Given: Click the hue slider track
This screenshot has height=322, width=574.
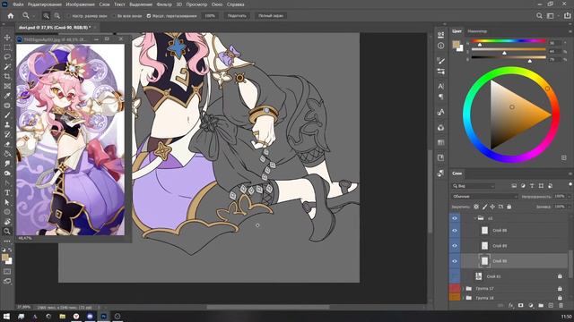Looking at the screenshot, I should (509, 41).
